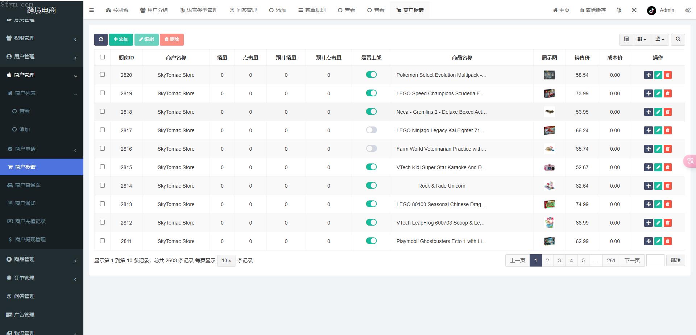Open the column display grid dropdown
This screenshot has width=696, height=335.
pos(642,39)
